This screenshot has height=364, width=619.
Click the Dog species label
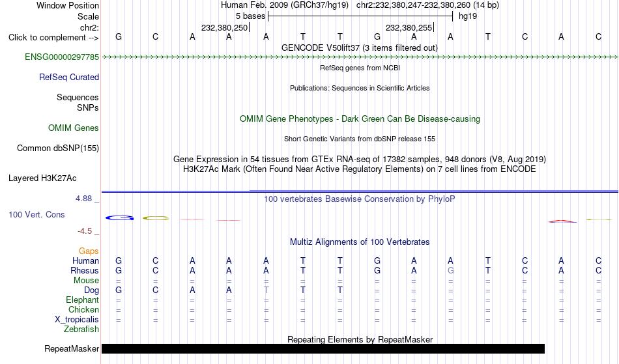[x=91, y=290]
